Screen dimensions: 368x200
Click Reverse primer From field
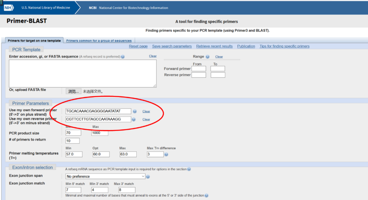click(199, 75)
